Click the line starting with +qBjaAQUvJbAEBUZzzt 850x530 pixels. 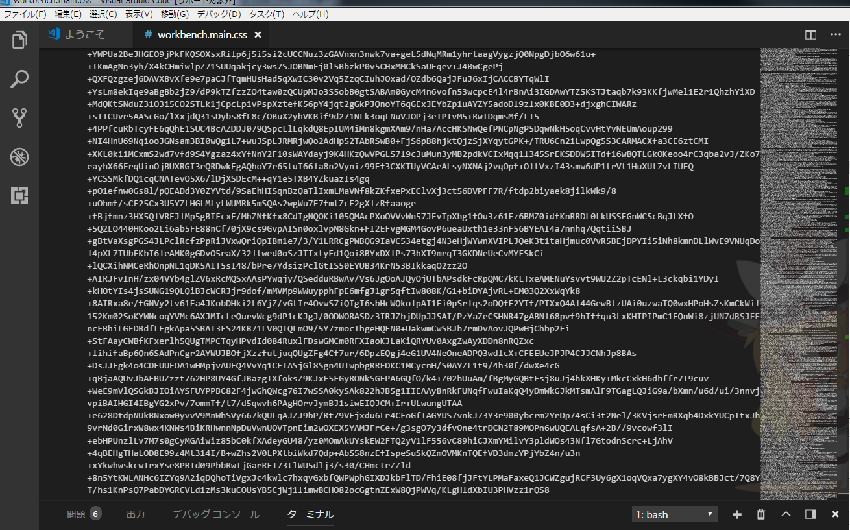pos(398,378)
